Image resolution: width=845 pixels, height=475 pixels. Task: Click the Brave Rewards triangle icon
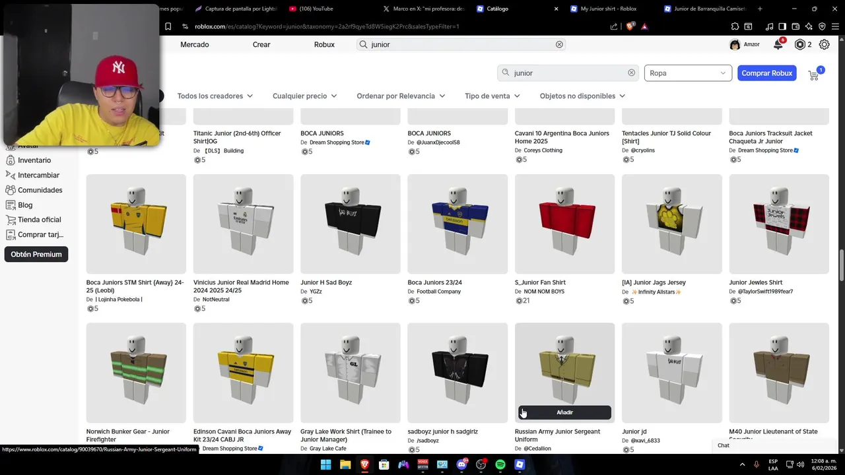point(644,26)
